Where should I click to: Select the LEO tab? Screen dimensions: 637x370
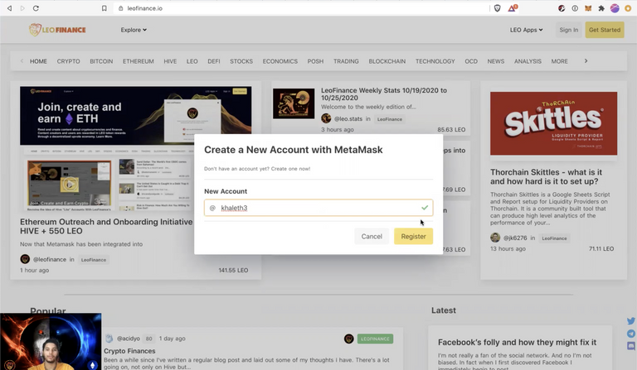[x=192, y=61]
